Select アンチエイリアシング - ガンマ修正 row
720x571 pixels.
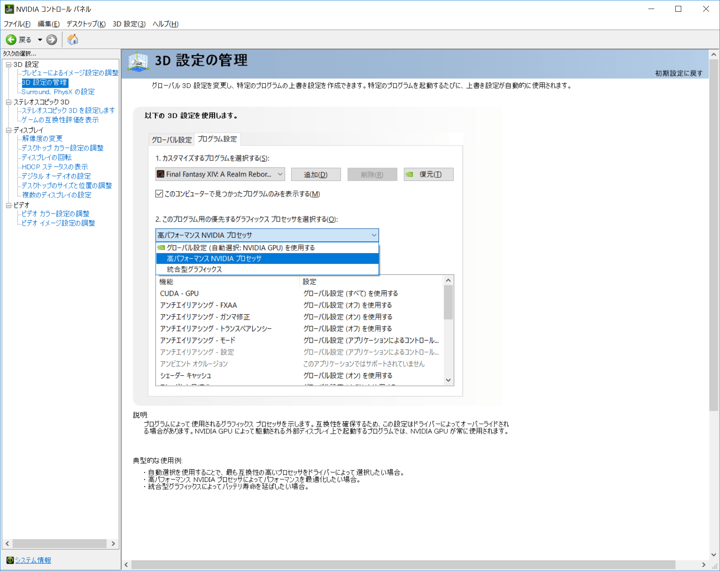[300, 317]
